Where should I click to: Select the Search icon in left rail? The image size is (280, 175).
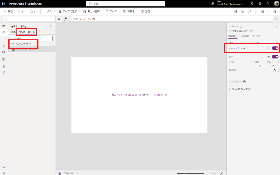(x=4, y=73)
